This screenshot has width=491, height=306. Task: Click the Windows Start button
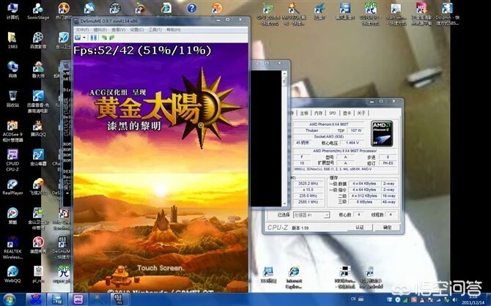[9, 299]
